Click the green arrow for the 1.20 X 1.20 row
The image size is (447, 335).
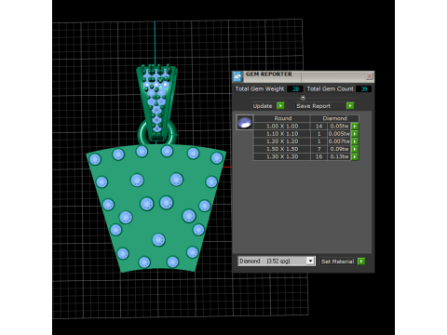tap(355, 141)
